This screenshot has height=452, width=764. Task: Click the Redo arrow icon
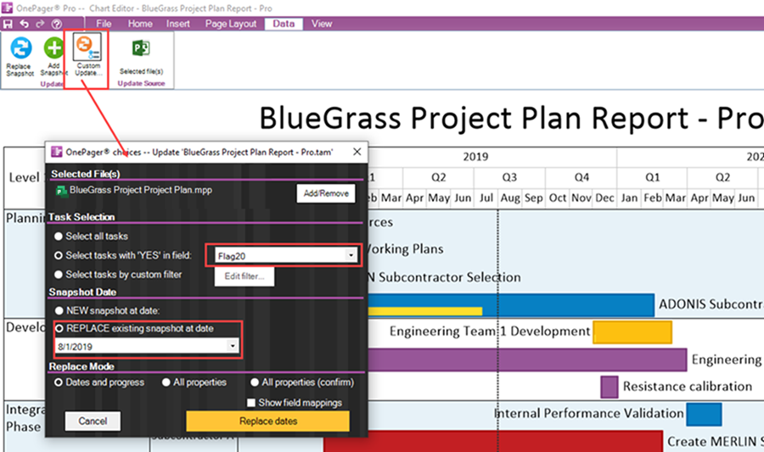point(40,24)
